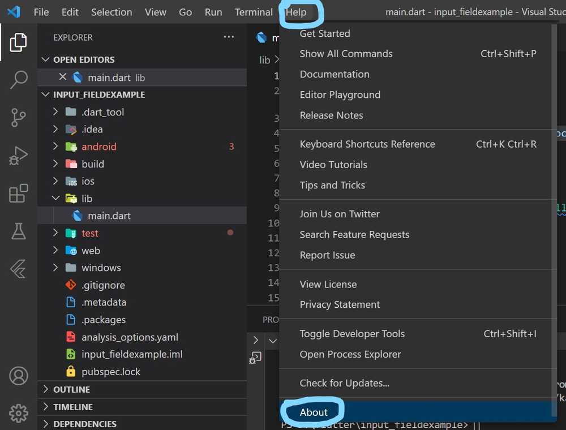Viewport: 566px width, 430px height.
Task: Close main.dart in Open Editors
Action: tap(62, 77)
